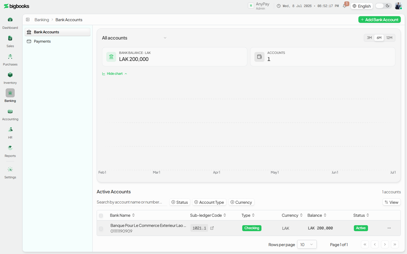Open the Accounting module icon
407x254 pixels.
[10, 111]
